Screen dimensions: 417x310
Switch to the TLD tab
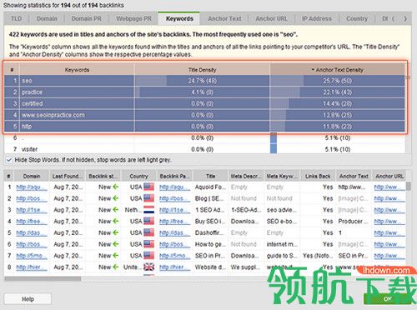tap(17, 18)
